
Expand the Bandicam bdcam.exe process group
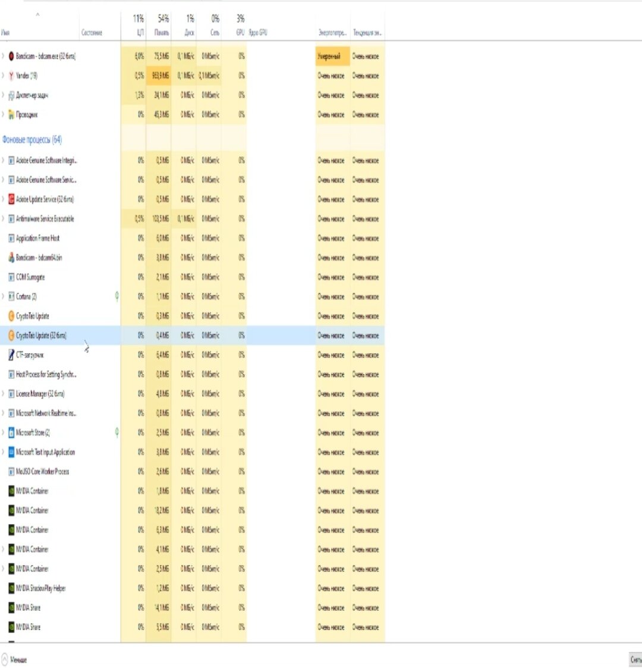point(3,57)
